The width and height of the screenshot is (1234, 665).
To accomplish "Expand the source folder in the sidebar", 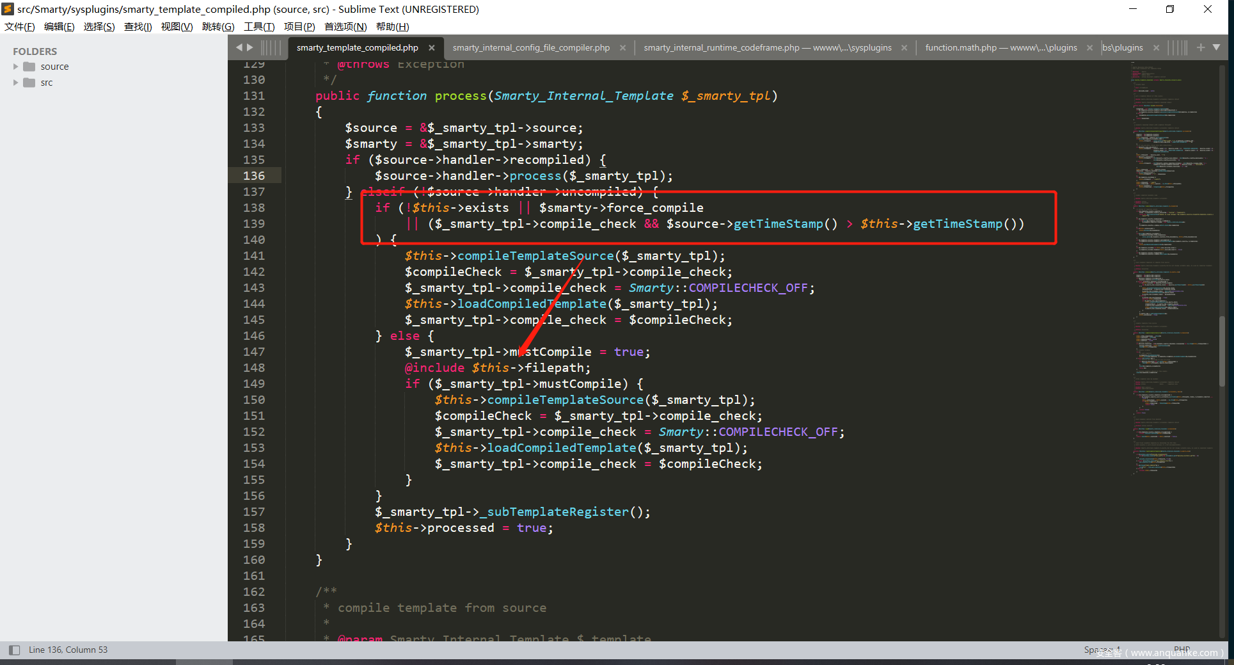I will point(16,67).
